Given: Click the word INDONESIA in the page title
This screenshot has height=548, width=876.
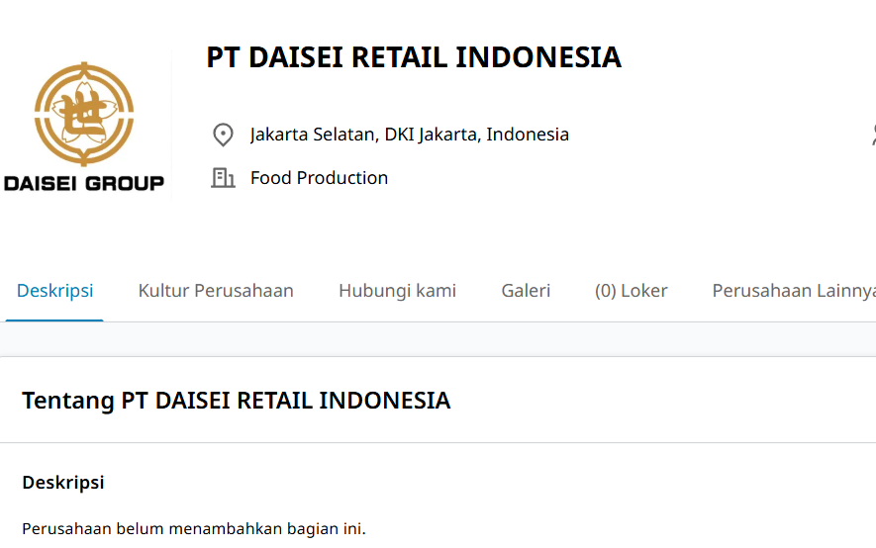Looking at the screenshot, I should point(538,57).
